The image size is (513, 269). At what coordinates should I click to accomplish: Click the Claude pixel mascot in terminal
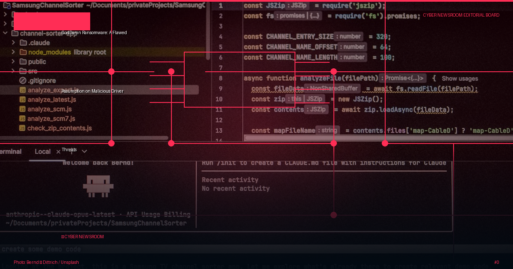point(98,186)
